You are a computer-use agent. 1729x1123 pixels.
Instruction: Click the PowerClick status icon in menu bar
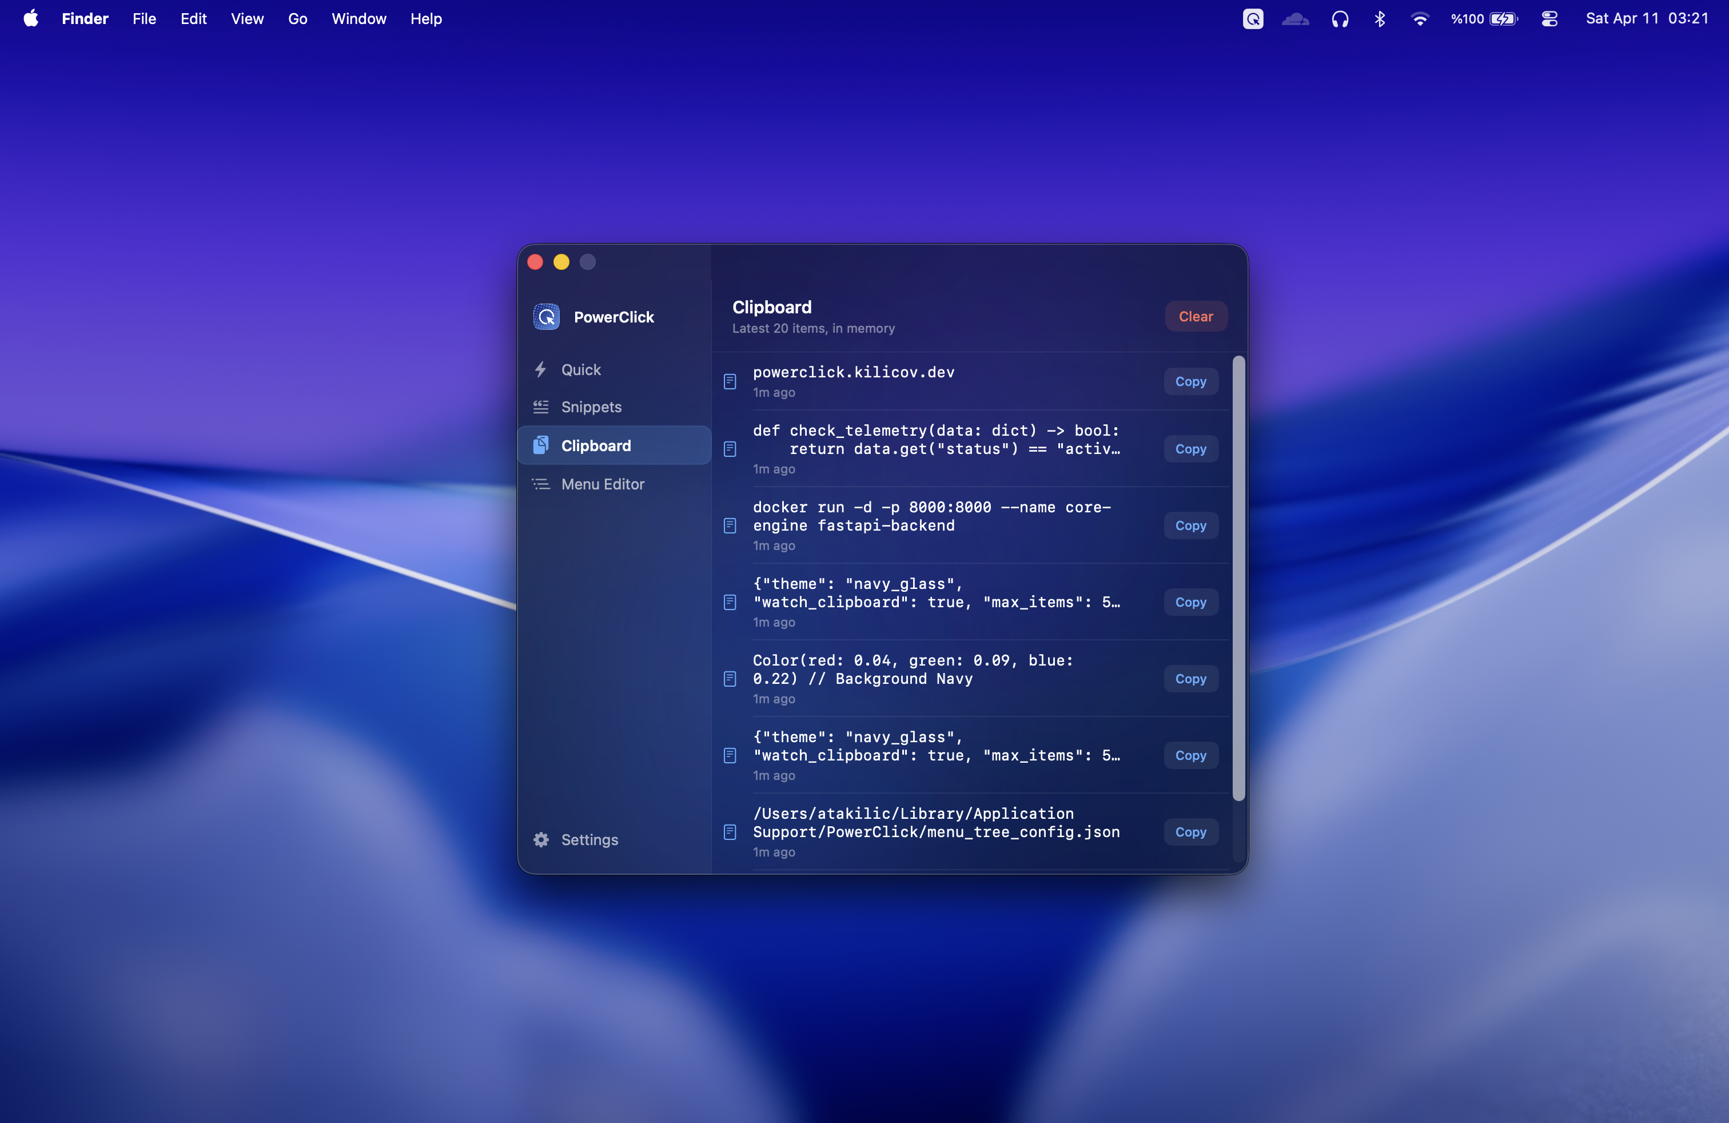click(x=1252, y=19)
